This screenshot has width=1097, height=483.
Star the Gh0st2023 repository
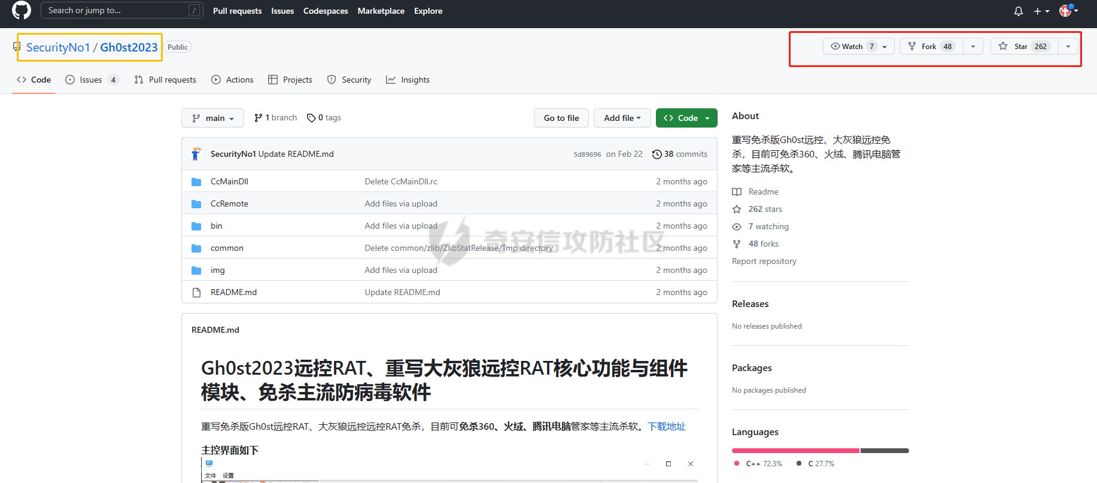pyautogui.click(x=1025, y=46)
